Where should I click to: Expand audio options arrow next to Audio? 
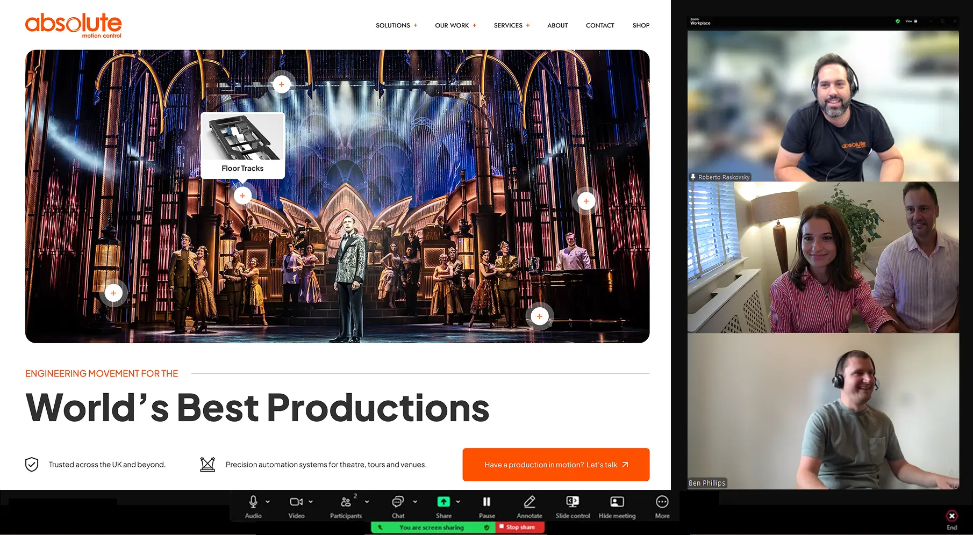click(x=268, y=502)
